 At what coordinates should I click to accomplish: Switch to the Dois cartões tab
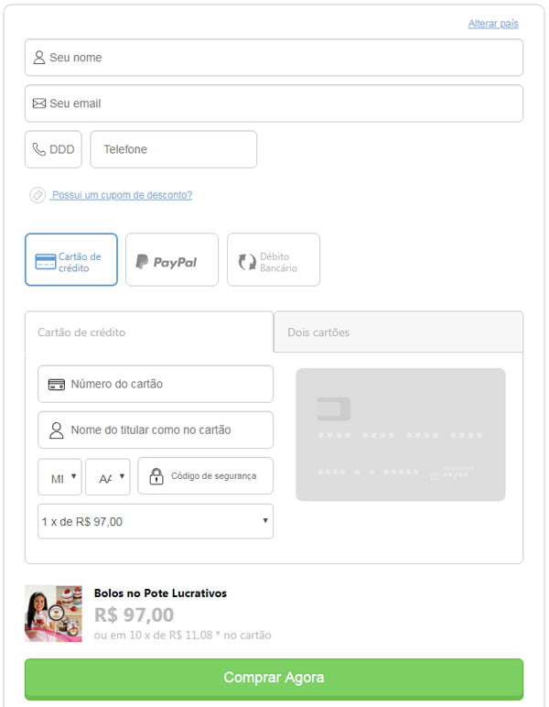[x=398, y=332]
